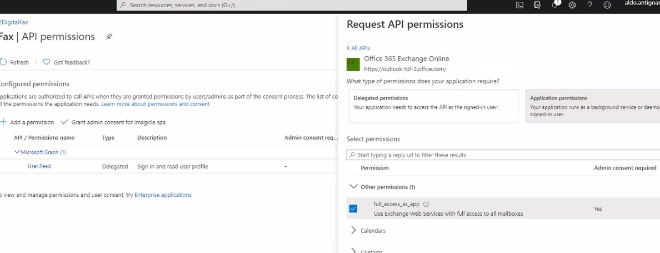660x253 pixels.
Task: Go back to All APIs
Action: tap(358, 48)
